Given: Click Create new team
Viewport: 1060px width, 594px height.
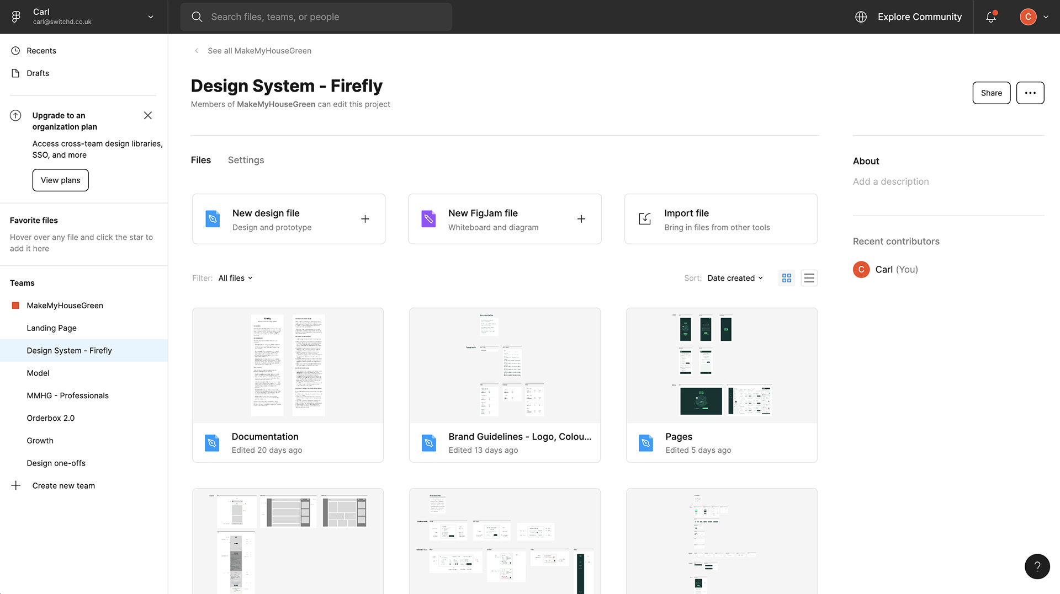Looking at the screenshot, I should pyautogui.click(x=63, y=485).
